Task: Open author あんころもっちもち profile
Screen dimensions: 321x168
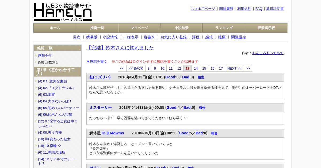Action: point(268,53)
